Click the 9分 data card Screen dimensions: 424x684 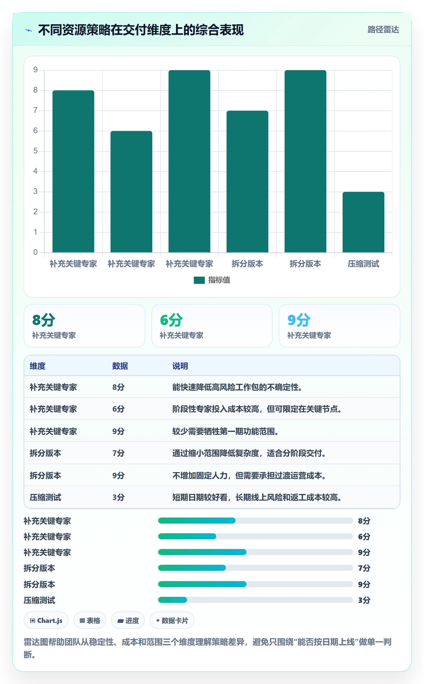340,326
